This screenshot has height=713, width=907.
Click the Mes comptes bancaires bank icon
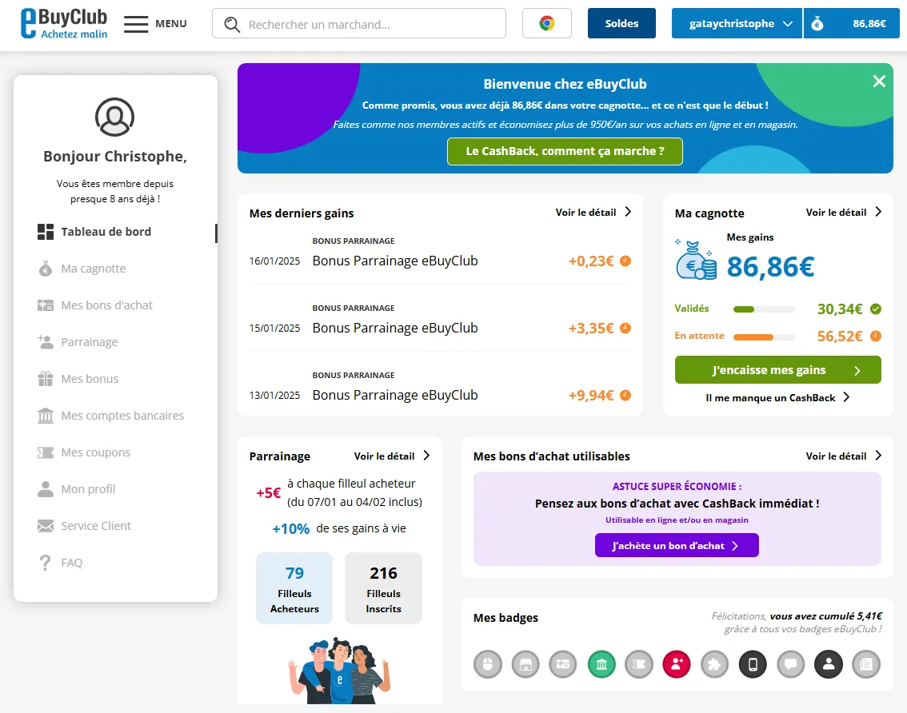(x=45, y=415)
